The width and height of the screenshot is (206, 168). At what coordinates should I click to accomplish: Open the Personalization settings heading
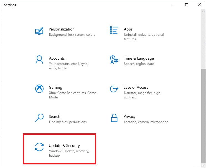click(x=62, y=29)
